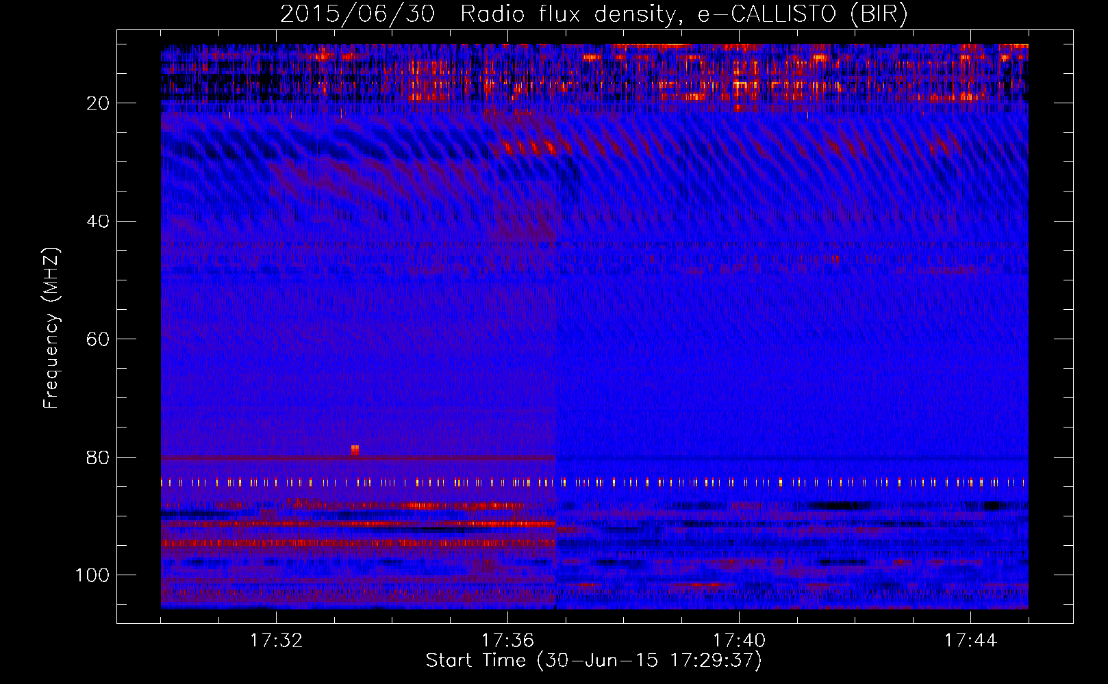Click the '17:36' time tick label
The height and width of the screenshot is (684, 1108).
(507, 641)
